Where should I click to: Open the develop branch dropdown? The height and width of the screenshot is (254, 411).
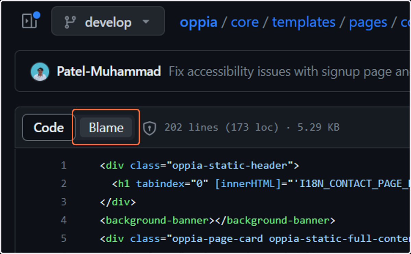coord(108,21)
